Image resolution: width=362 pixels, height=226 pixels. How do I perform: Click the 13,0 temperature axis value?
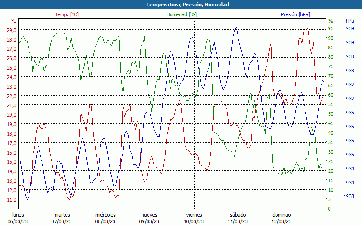(12, 181)
